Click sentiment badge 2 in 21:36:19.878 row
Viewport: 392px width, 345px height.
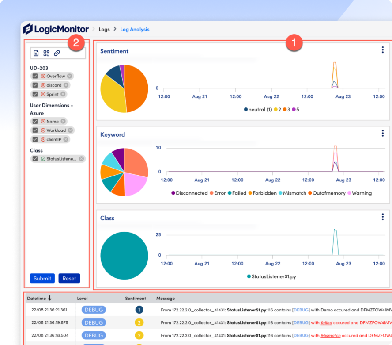pyautogui.click(x=139, y=323)
